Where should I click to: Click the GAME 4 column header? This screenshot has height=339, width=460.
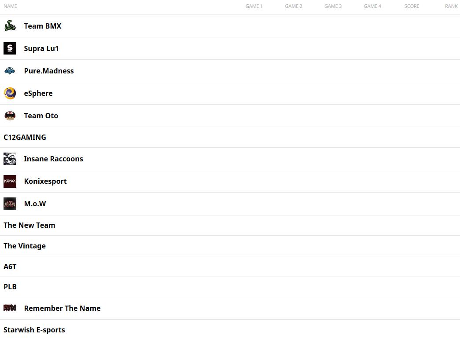(x=372, y=6)
